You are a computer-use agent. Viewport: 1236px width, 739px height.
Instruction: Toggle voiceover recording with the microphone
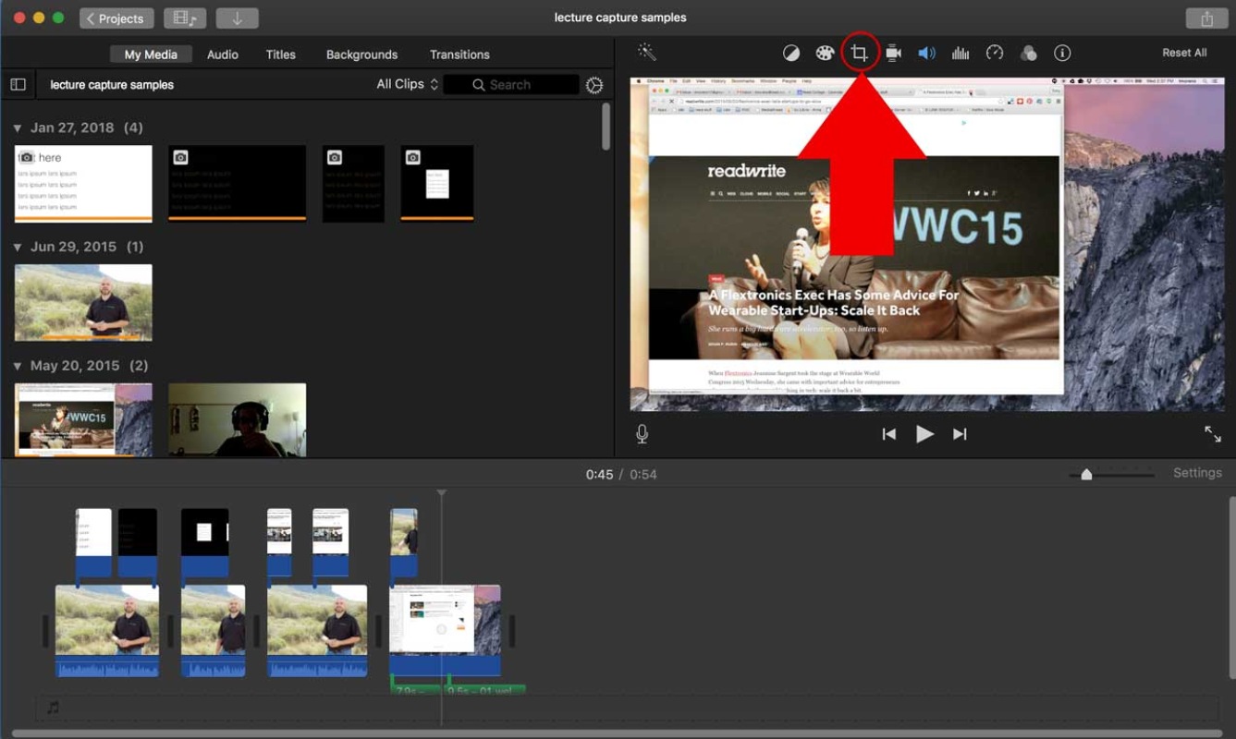(x=642, y=433)
